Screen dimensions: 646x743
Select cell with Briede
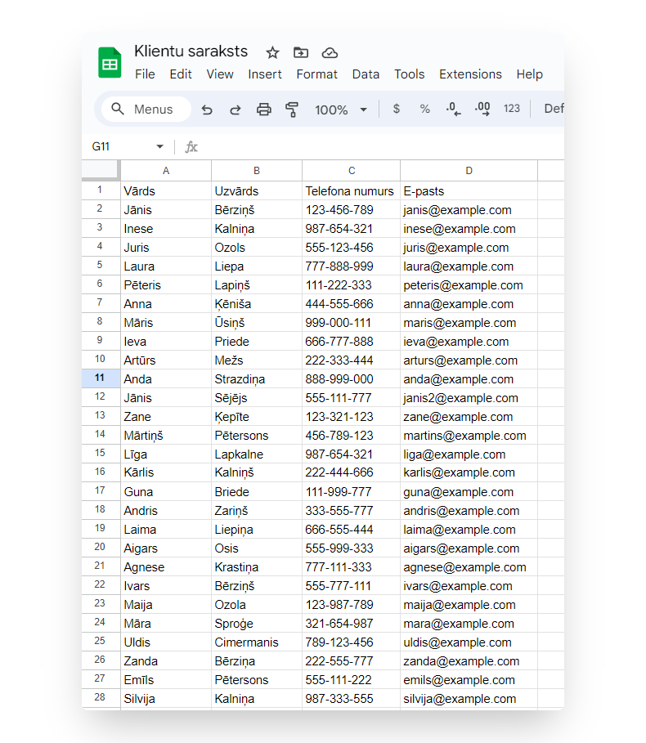[x=257, y=492]
